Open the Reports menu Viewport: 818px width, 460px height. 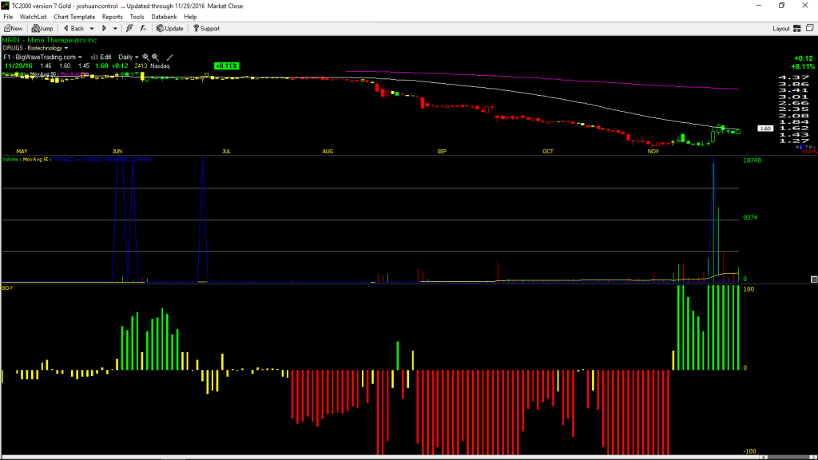[x=112, y=17]
